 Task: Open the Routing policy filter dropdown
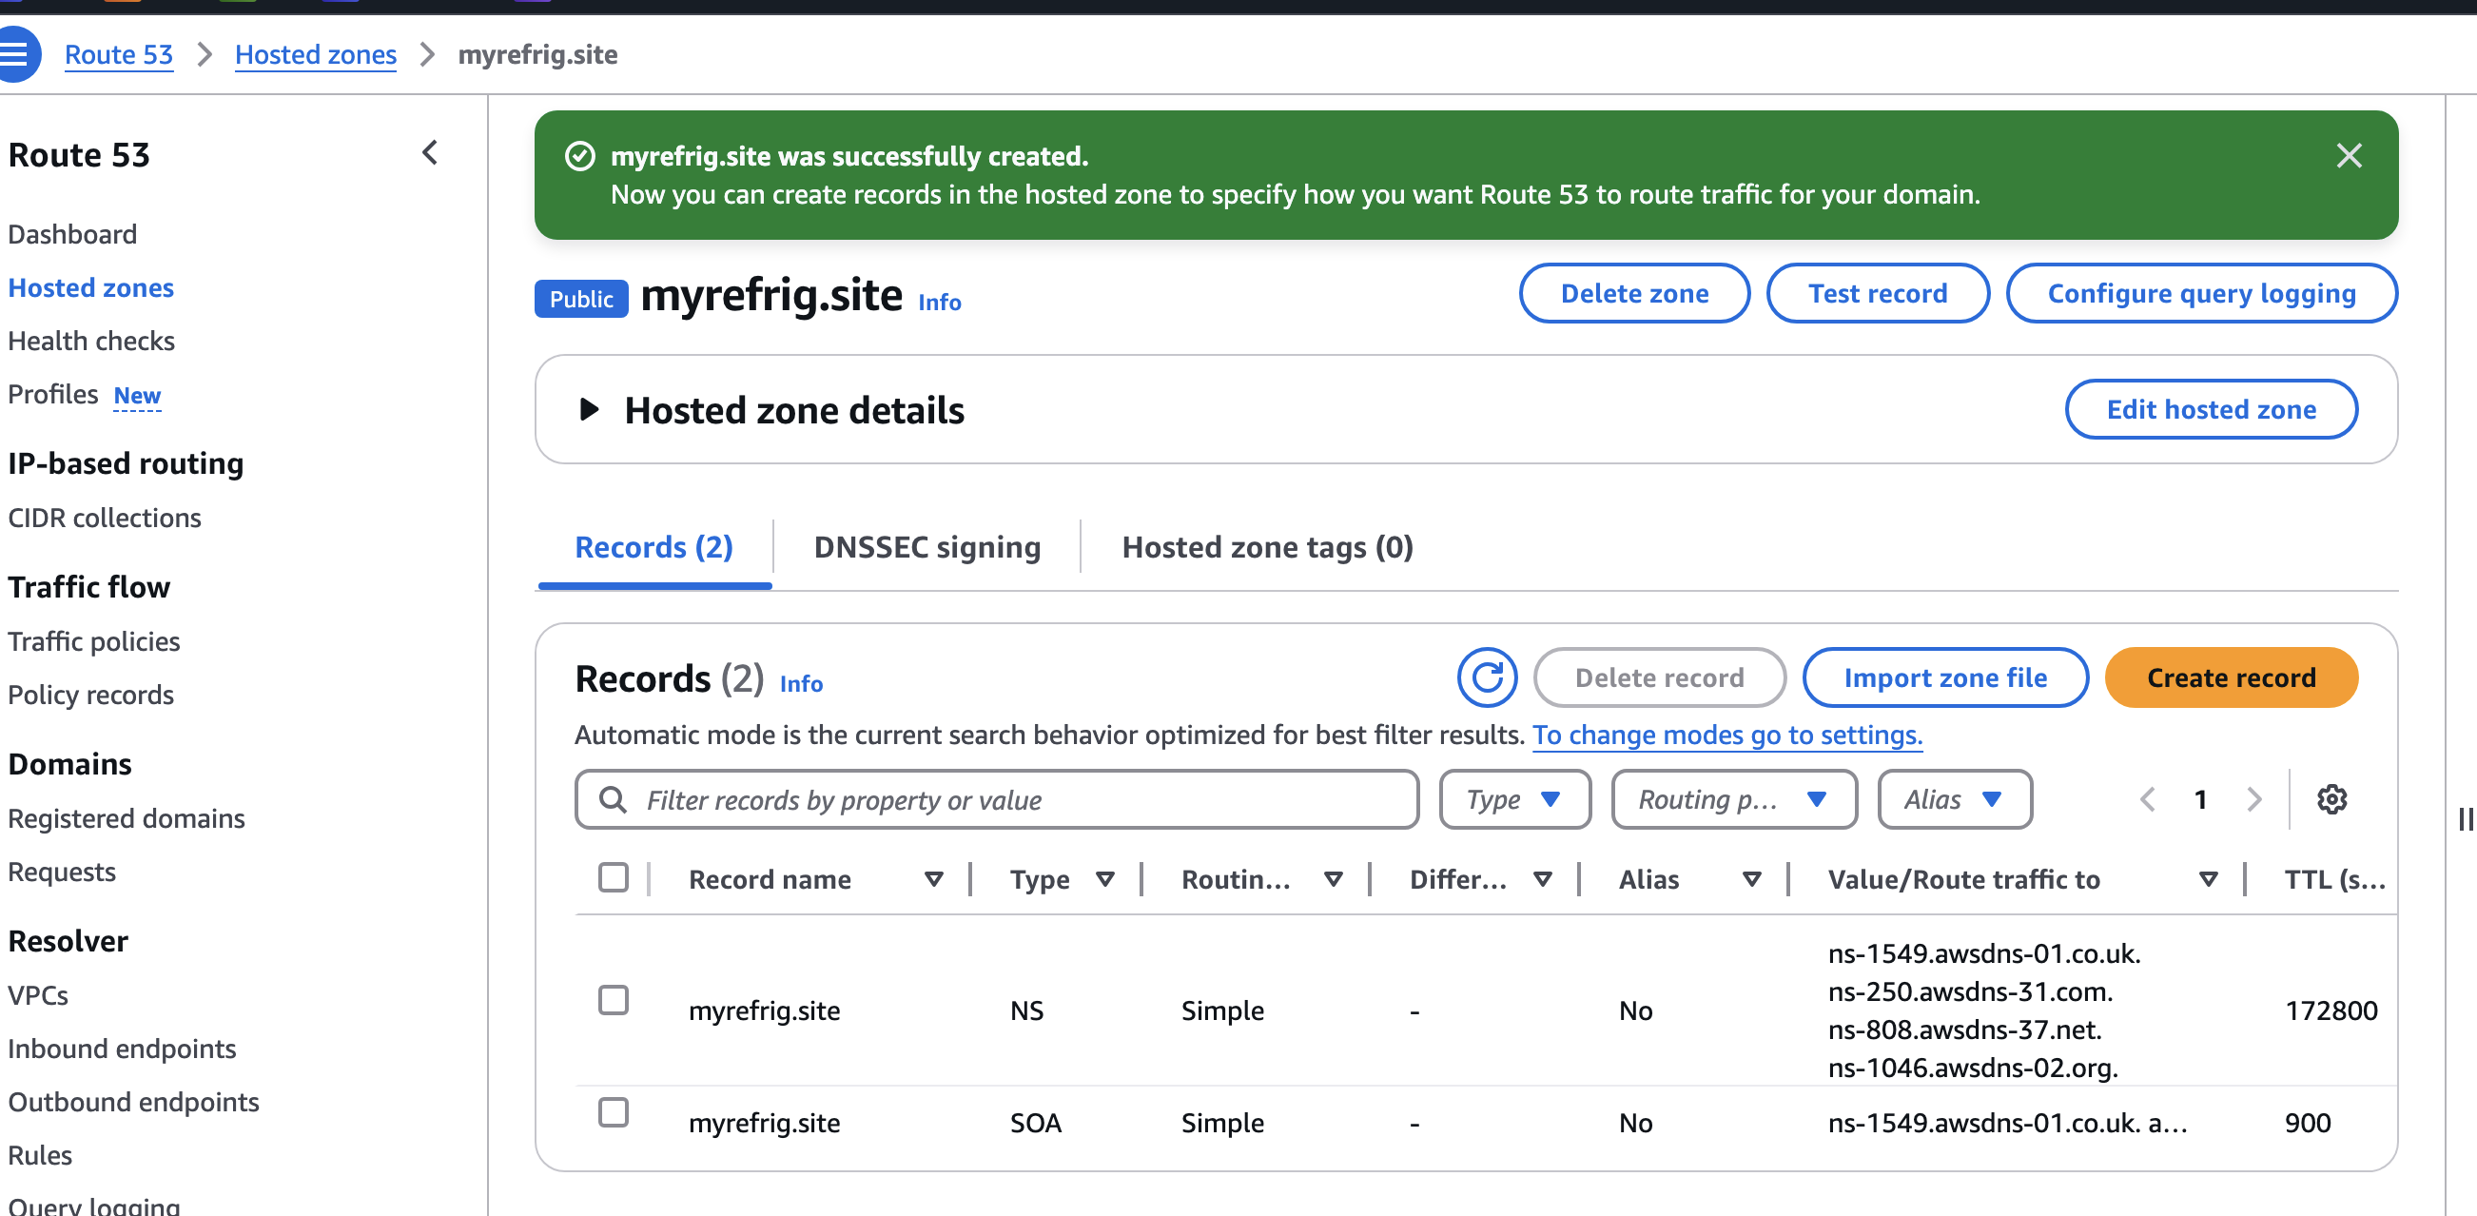tap(1734, 798)
